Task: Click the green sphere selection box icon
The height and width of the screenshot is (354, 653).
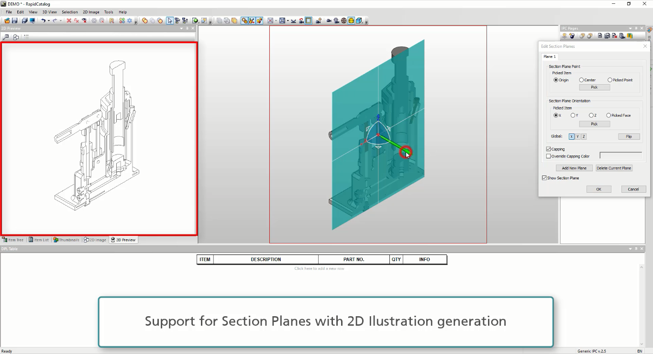Action: pos(195,21)
